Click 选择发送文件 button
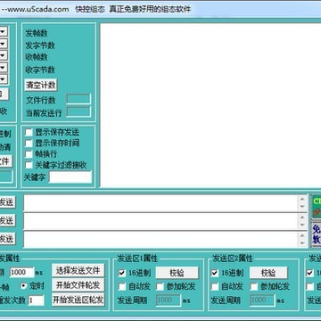Screen dimensions: 321x321 (78, 270)
